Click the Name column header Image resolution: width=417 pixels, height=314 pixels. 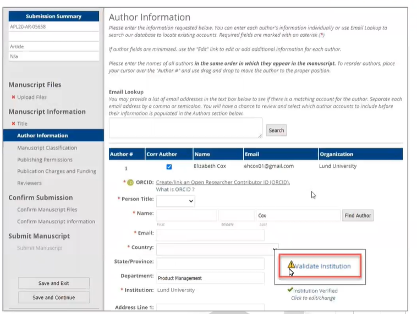[x=218, y=154]
